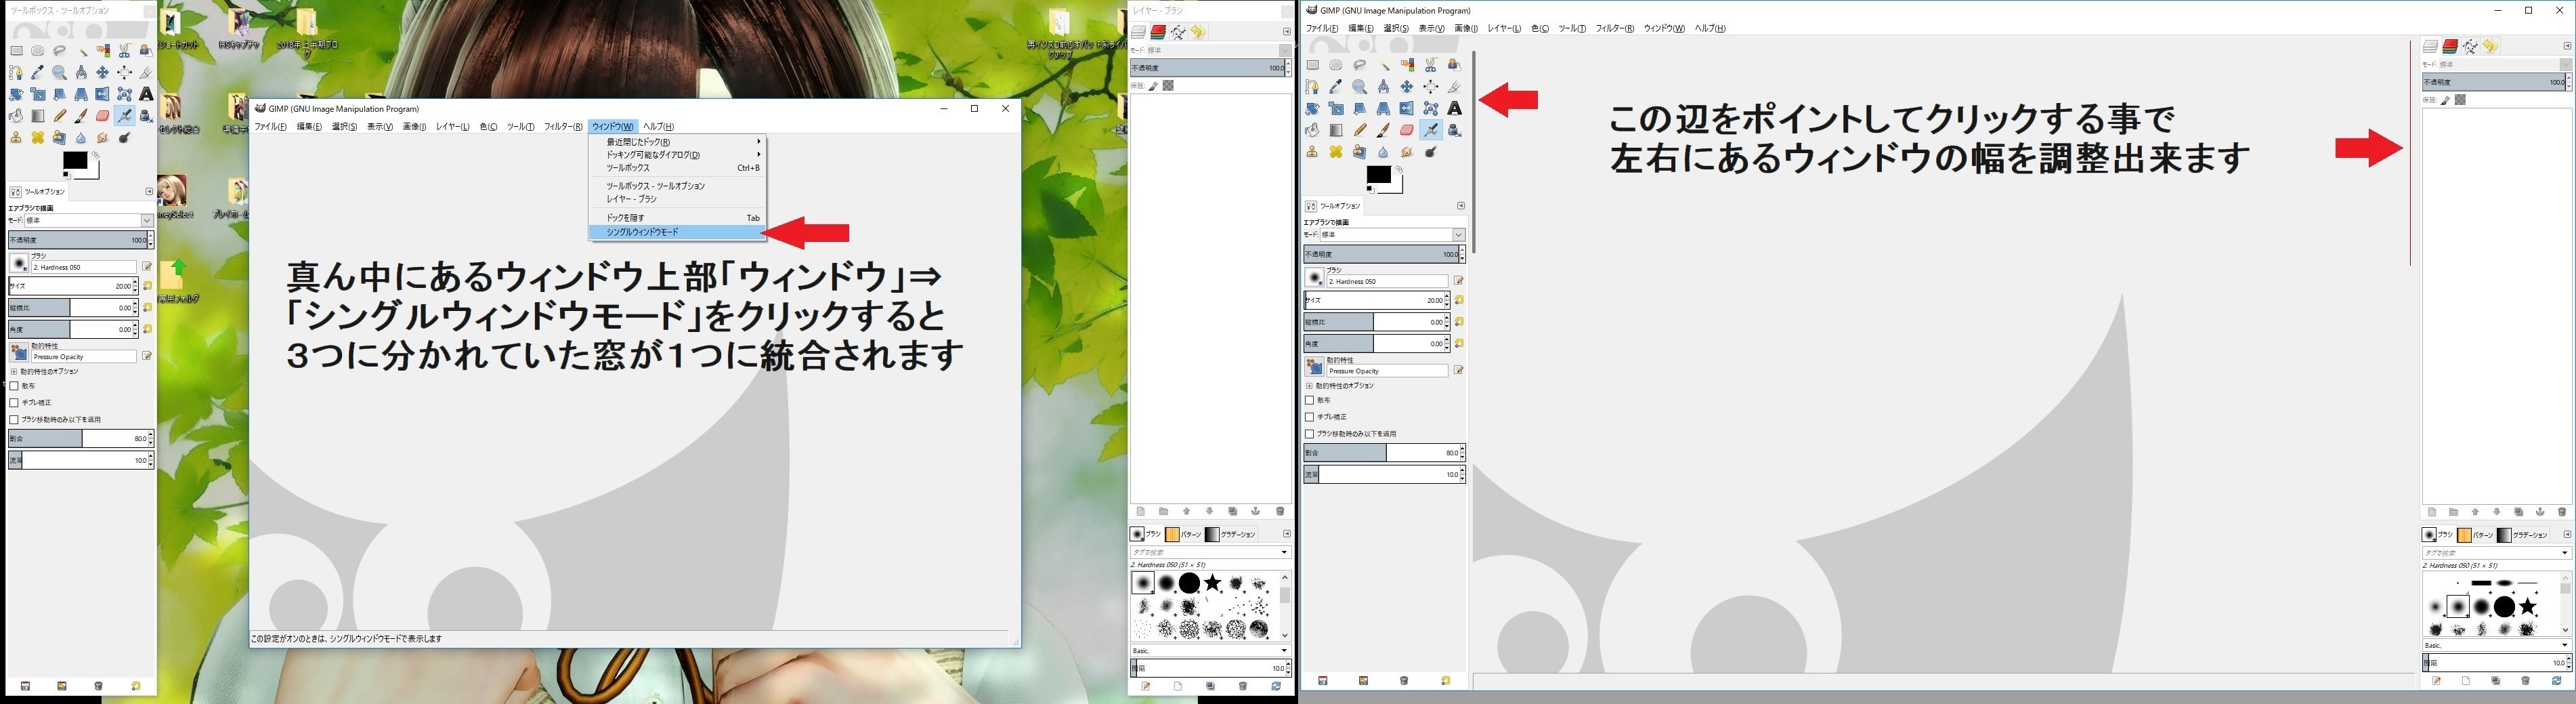
Task: Click シングルウィンドウモード in the open ウィンドウ menu
Action: (x=677, y=232)
